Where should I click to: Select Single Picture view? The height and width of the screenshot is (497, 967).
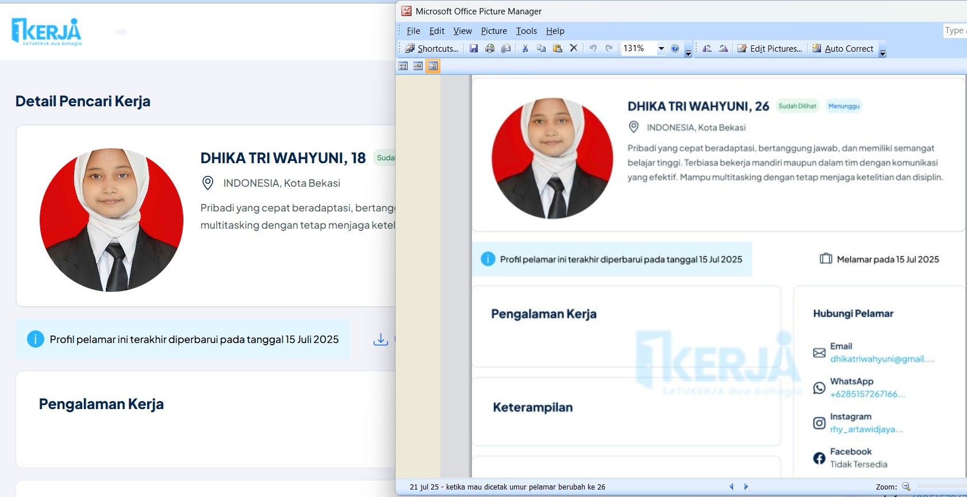(433, 66)
